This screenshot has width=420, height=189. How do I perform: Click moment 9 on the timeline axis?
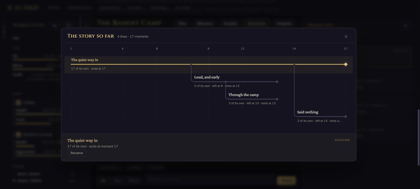pos(208,49)
